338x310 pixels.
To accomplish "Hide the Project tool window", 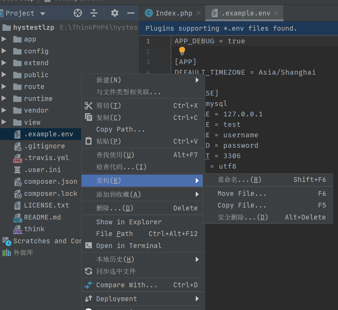I will click(x=131, y=13).
